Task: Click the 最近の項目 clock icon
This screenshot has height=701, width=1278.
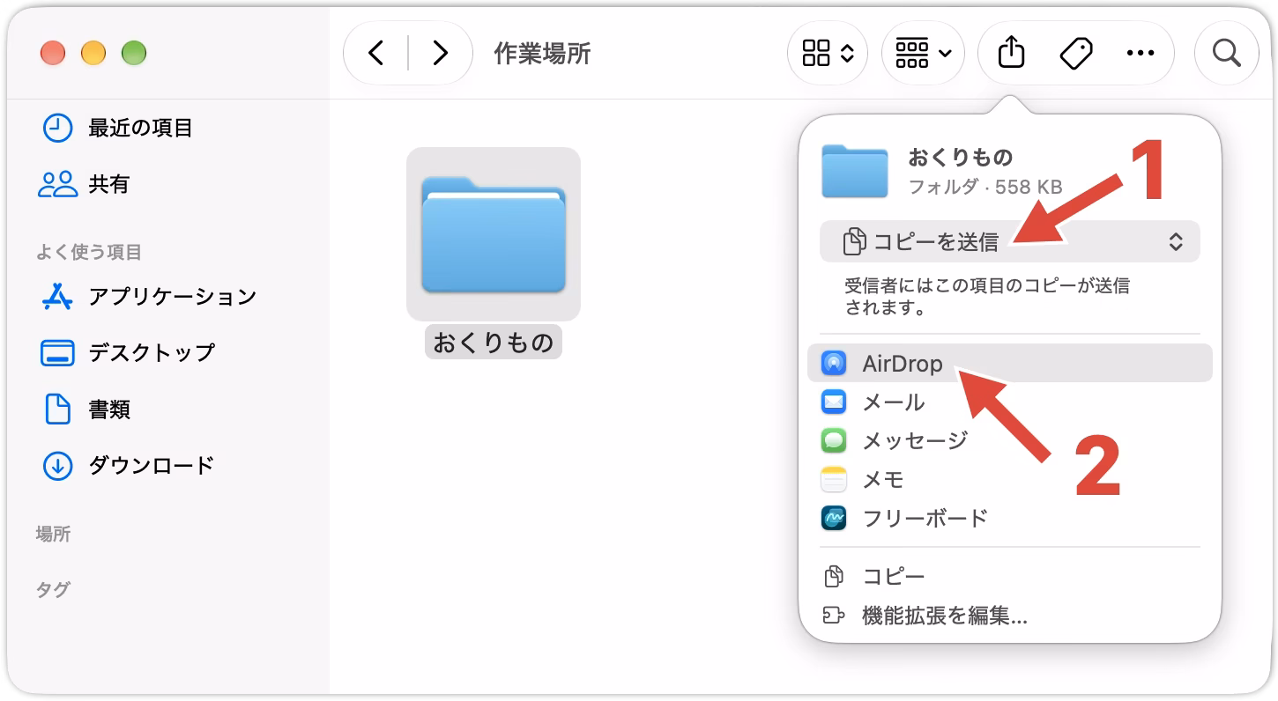Action: (57, 129)
